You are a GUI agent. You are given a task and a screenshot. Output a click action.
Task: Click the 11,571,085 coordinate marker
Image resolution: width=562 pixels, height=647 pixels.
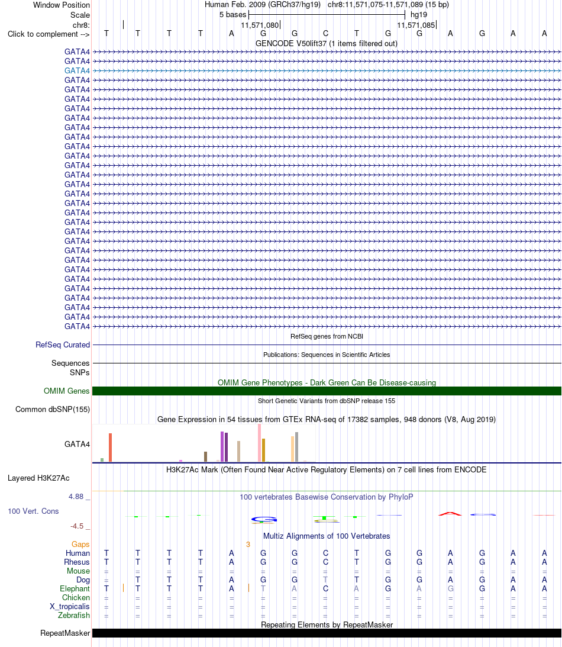pyautogui.click(x=416, y=25)
